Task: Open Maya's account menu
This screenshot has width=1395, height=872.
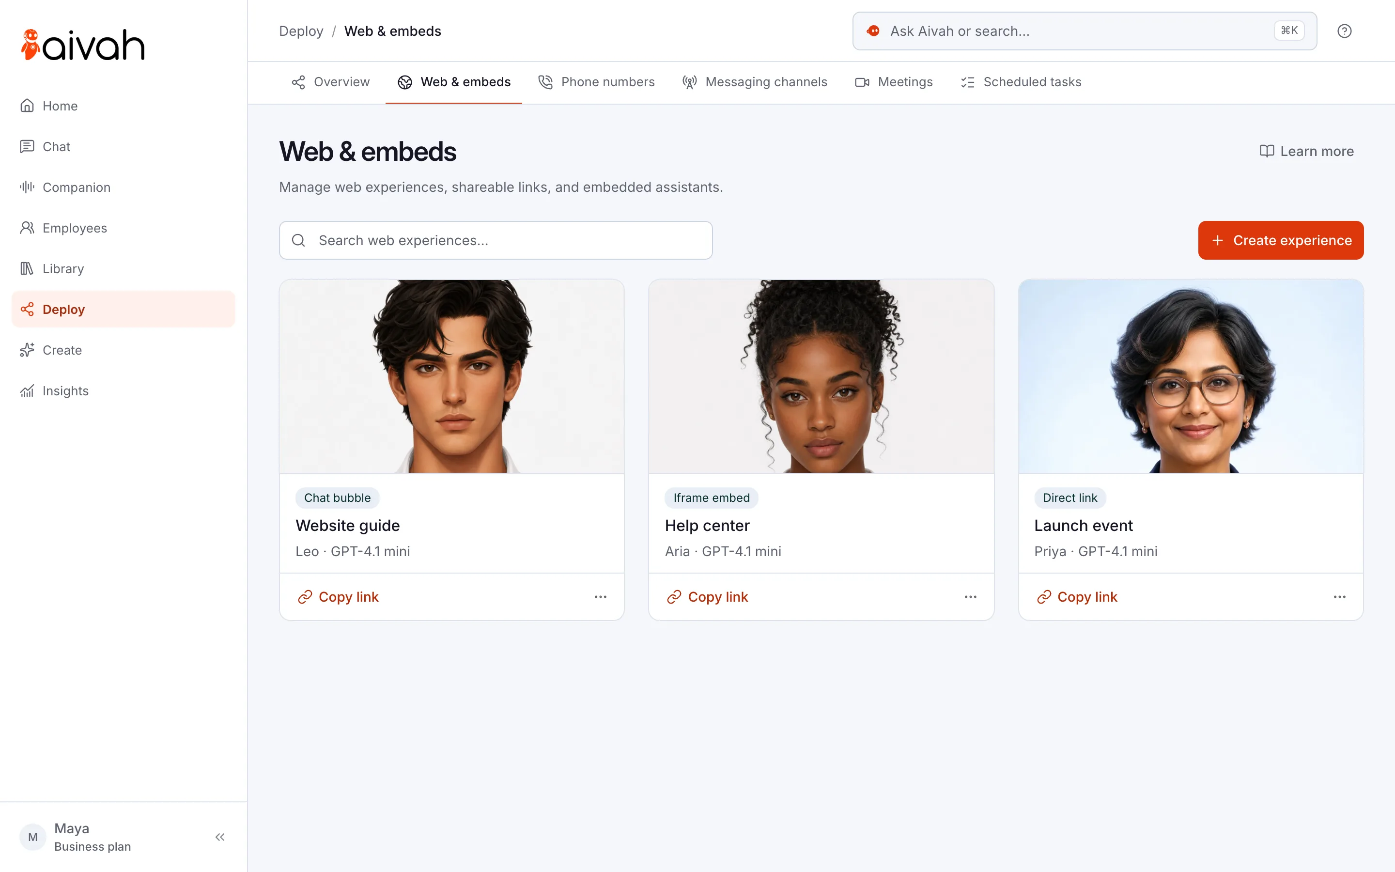Action: pos(75,837)
